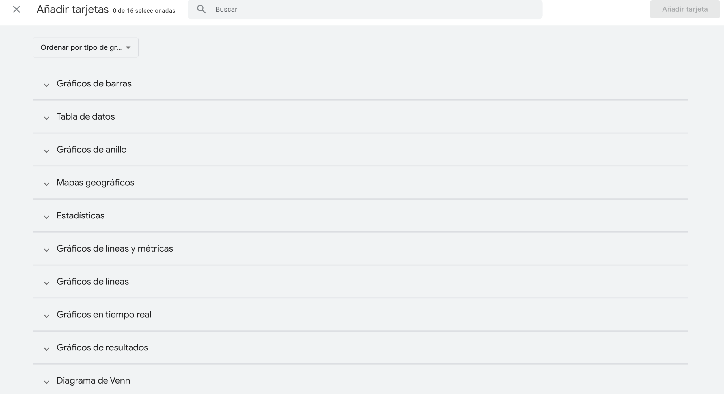Click the Diagrama de Venn heading

93,380
